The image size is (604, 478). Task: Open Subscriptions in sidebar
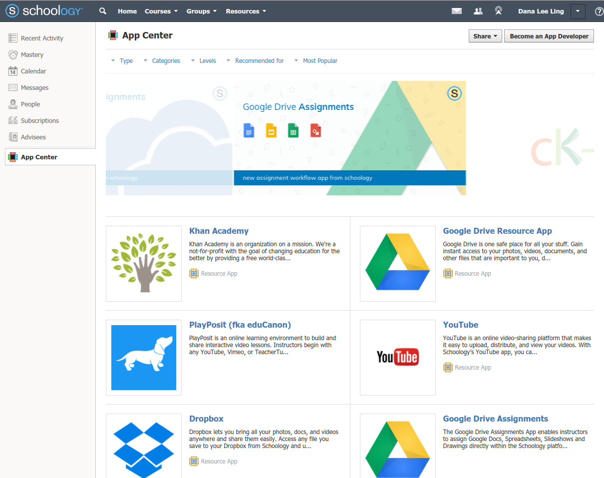coord(40,120)
